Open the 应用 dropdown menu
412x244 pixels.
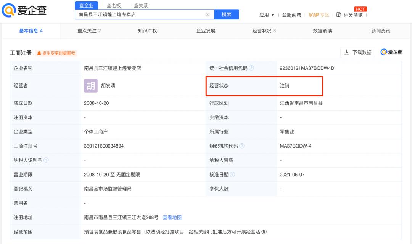click(263, 15)
